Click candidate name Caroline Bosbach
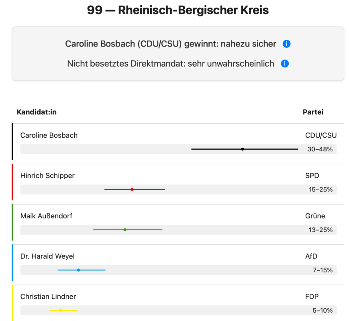The image size is (349, 321). click(49, 135)
